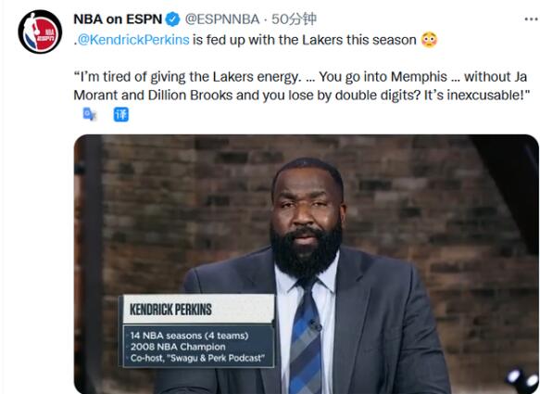Click the blue 译 translate icon

pyautogui.click(x=121, y=114)
